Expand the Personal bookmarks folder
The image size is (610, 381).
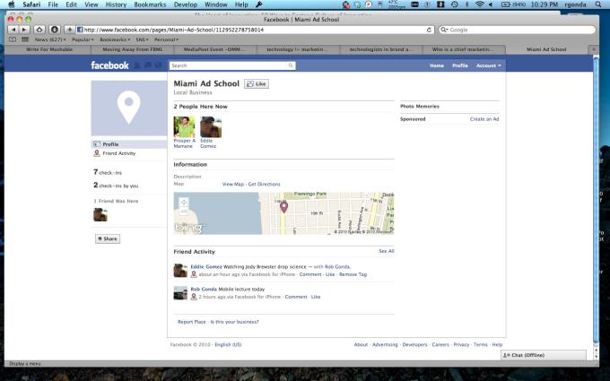167,39
